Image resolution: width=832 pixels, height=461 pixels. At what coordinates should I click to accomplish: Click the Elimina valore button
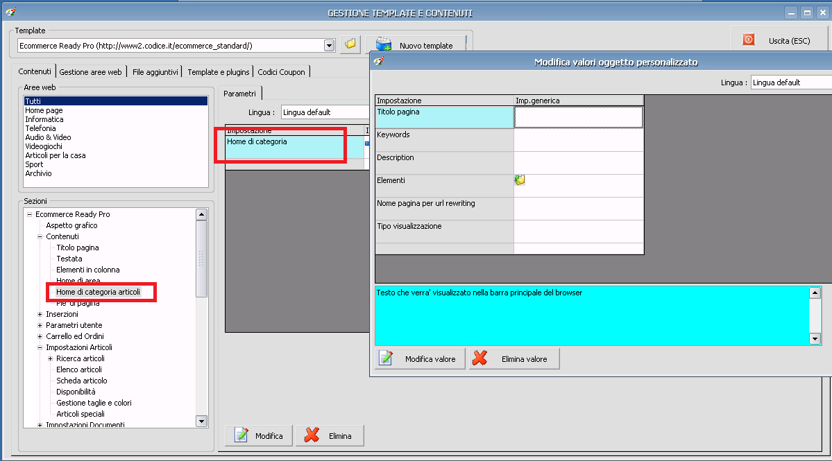pyautogui.click(x=514, y=358)
